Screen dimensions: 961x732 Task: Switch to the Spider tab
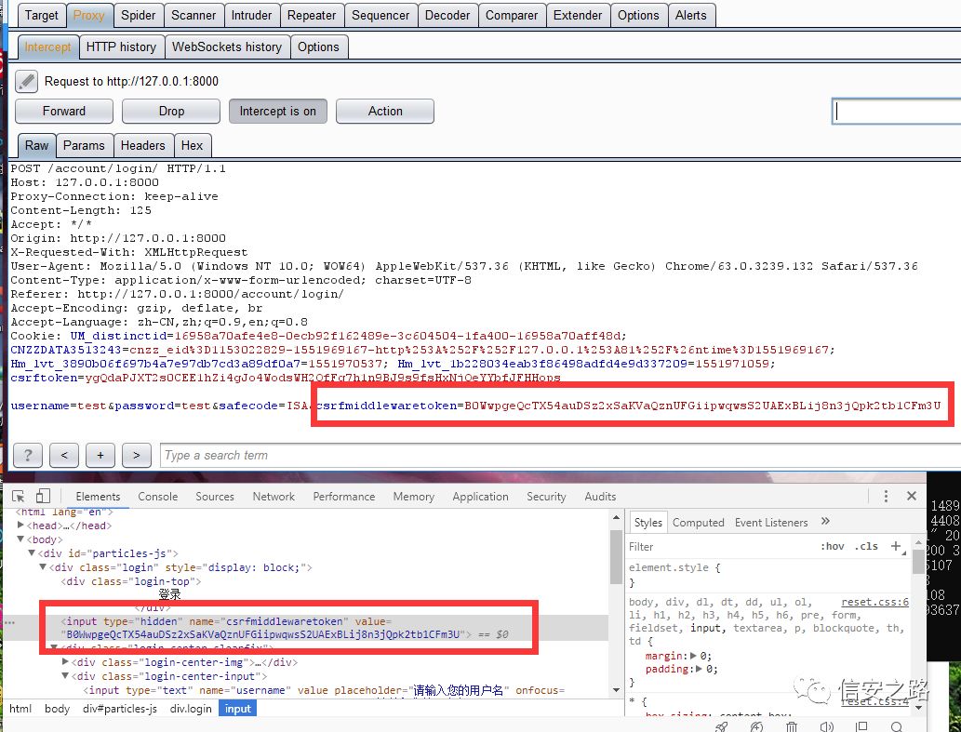click(x=138, y=15)
